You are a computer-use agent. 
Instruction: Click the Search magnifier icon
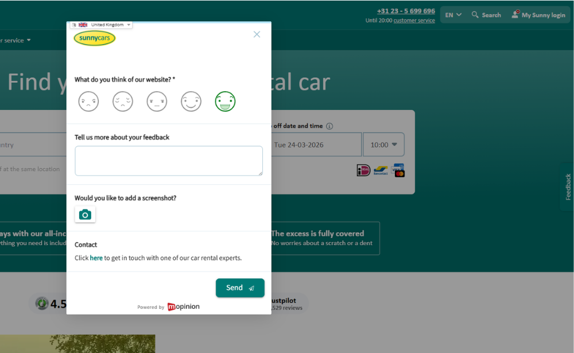474,14
